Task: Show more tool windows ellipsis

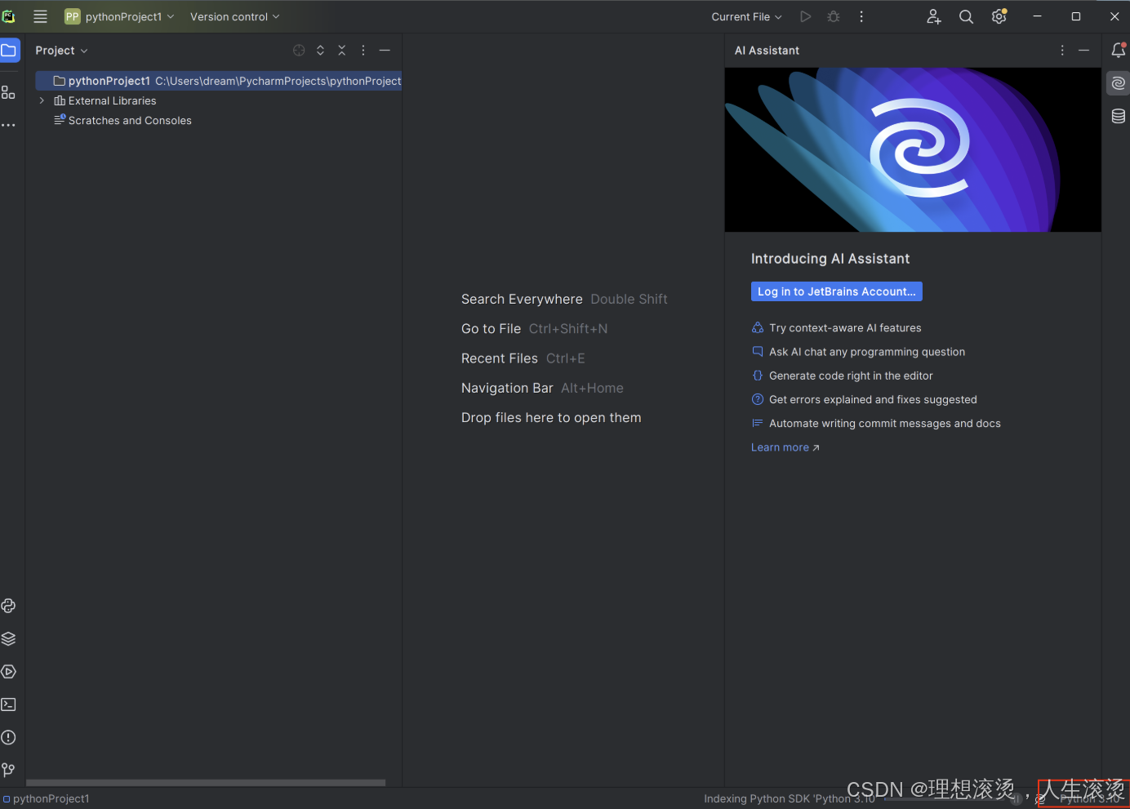Action: [x=8, y=125]
